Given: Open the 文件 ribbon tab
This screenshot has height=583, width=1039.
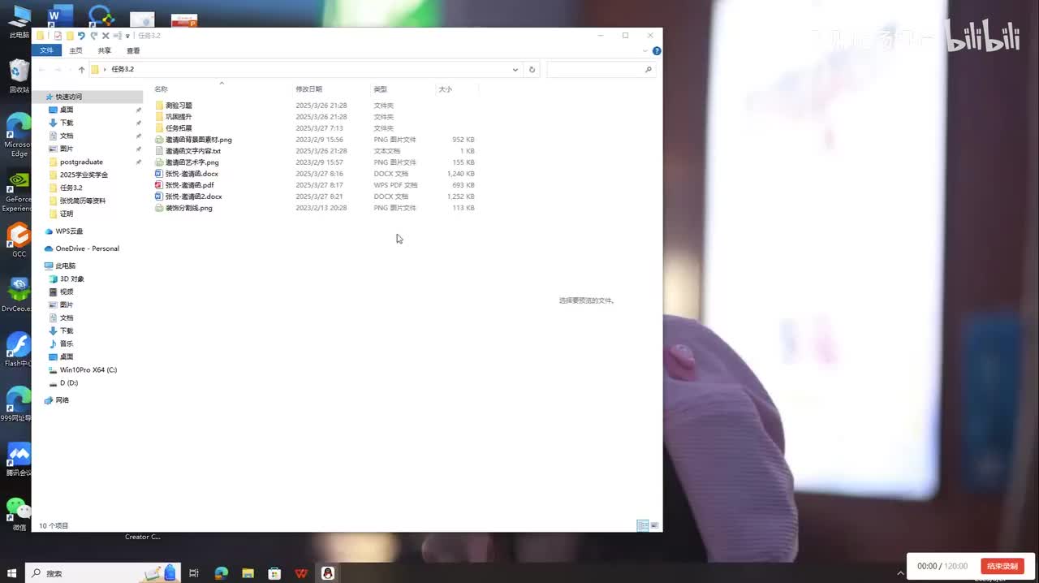Looking at the screenshot, I should 46,50.
